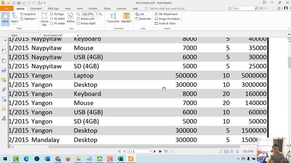Open the attachments paperclip panel in sidebar

pyautogui.click(x=4, y=90)
